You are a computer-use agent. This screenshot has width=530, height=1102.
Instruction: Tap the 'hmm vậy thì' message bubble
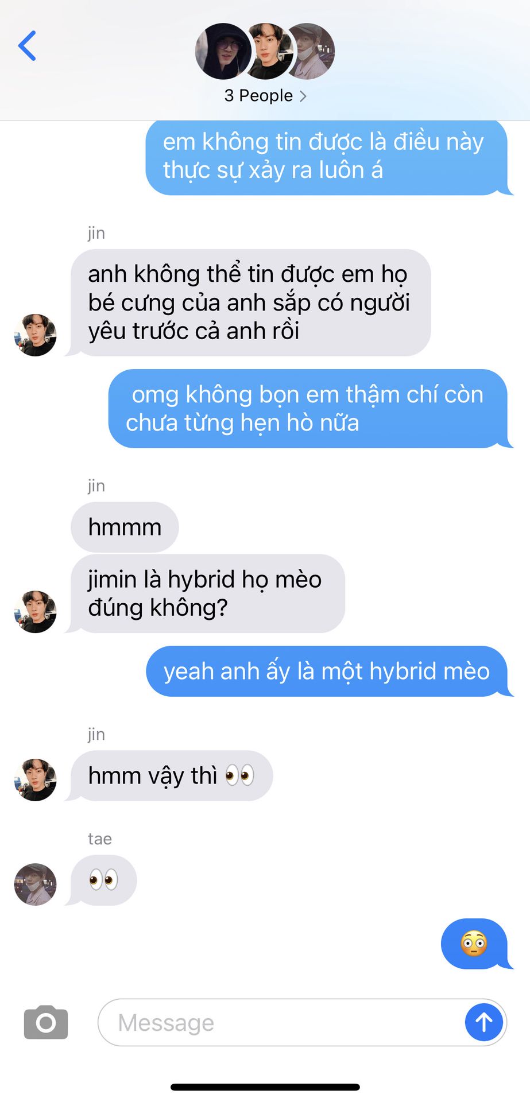170,775
